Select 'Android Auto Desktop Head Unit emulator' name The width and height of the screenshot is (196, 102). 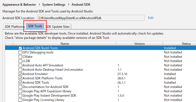pyautogui.click(x=53, y=70)
